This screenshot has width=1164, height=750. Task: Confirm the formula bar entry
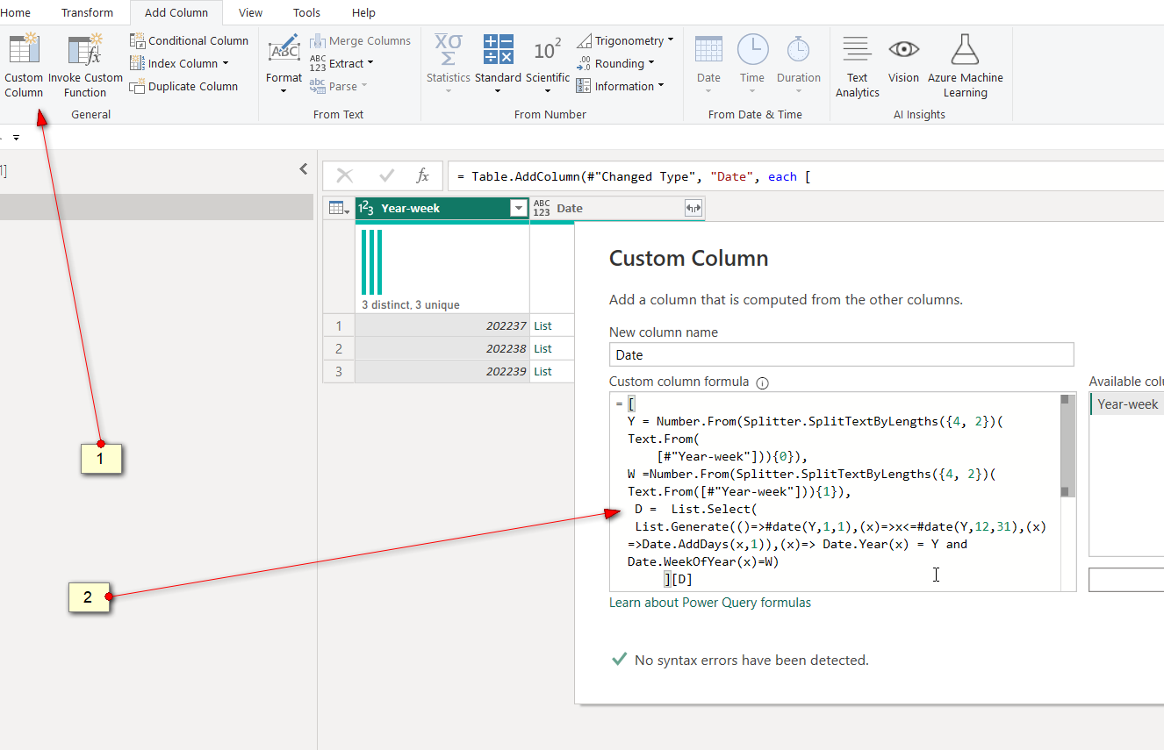pyautogui.click(x=385, y=176)
